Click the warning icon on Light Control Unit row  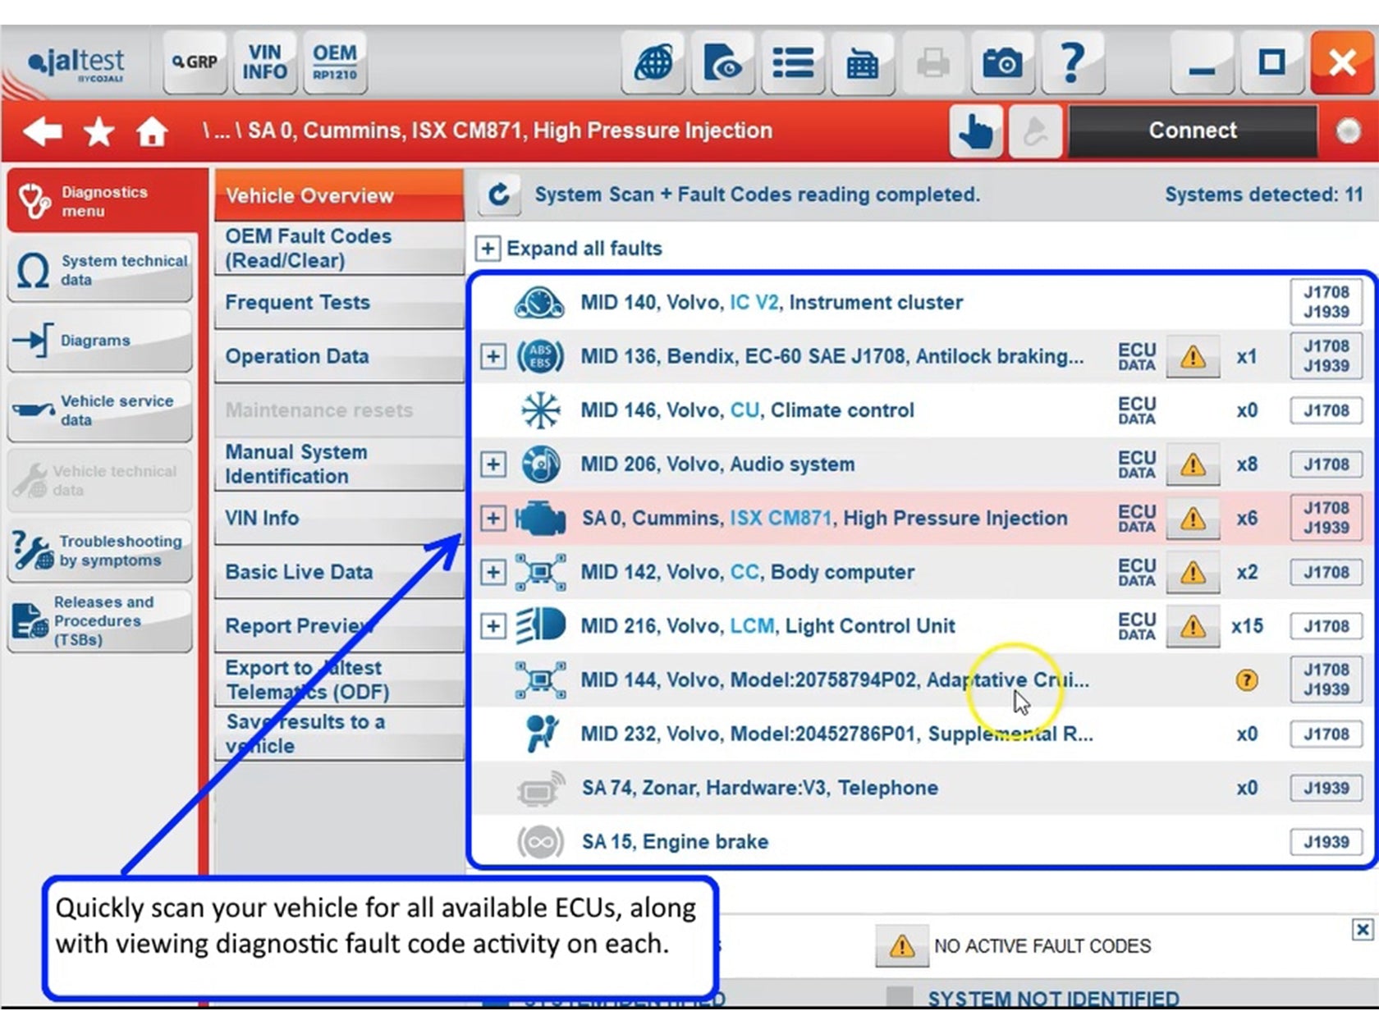tap(1193, 627)
